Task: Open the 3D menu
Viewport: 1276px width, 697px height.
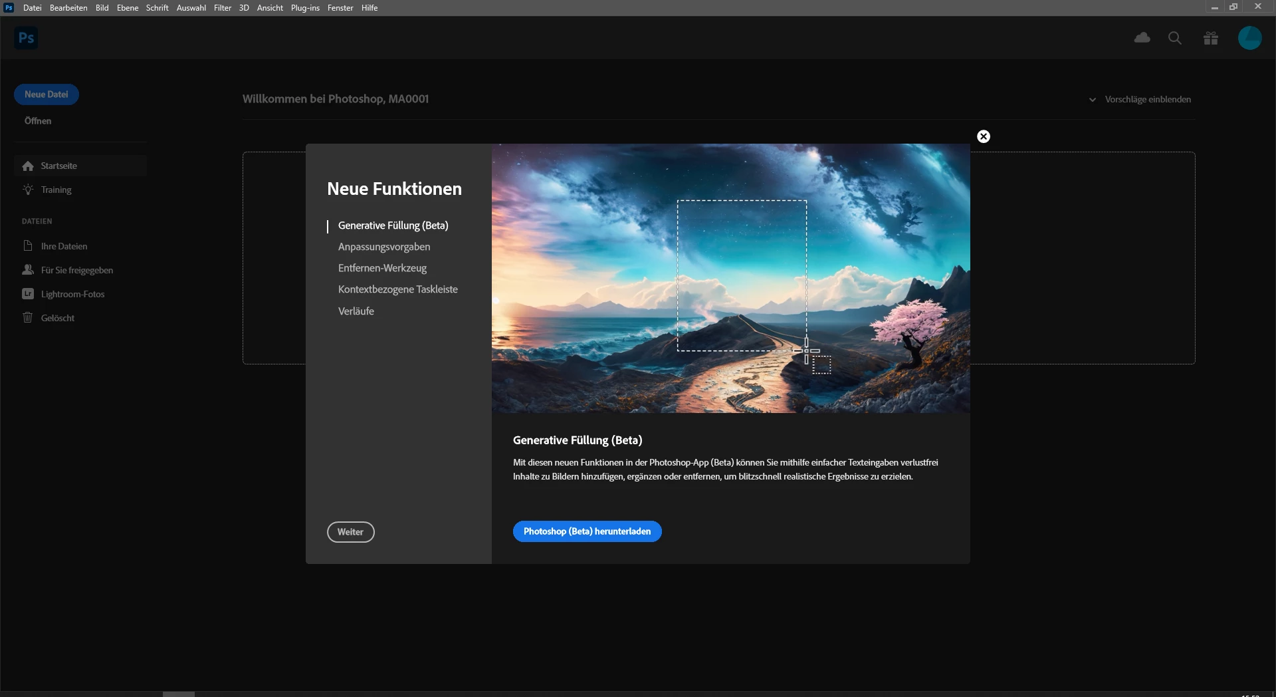Action: point(244,8)
